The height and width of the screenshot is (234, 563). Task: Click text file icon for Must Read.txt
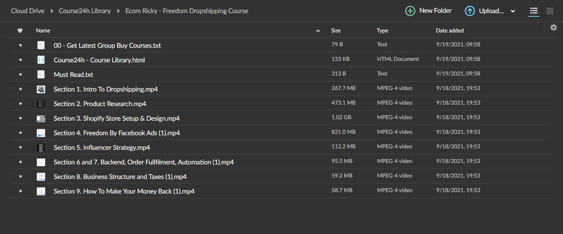pos(41,74)
